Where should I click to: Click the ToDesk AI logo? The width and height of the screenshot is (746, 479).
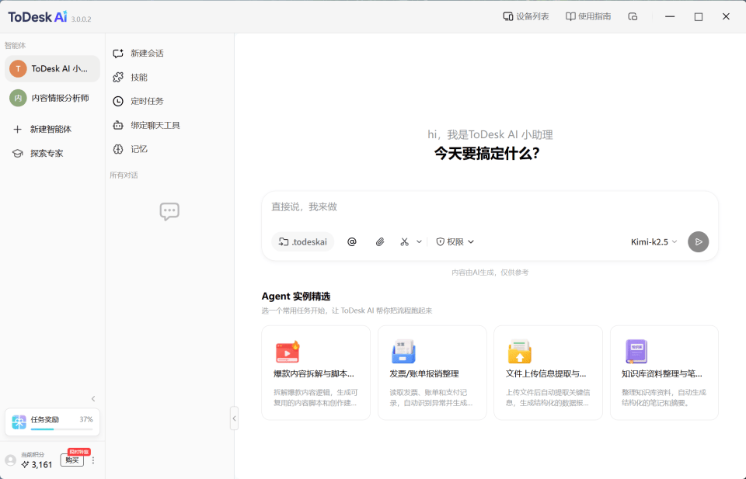pos(37,17)
